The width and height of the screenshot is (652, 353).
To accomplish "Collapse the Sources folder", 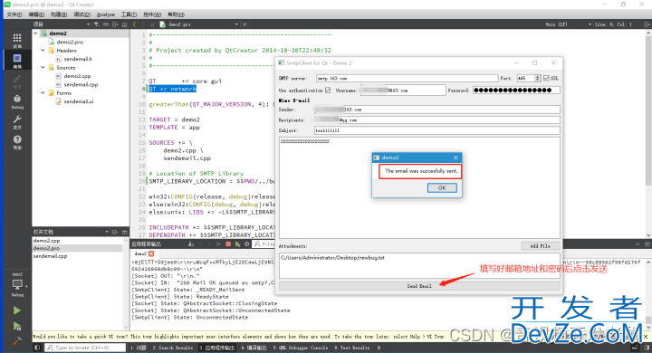I will point(43,67).
